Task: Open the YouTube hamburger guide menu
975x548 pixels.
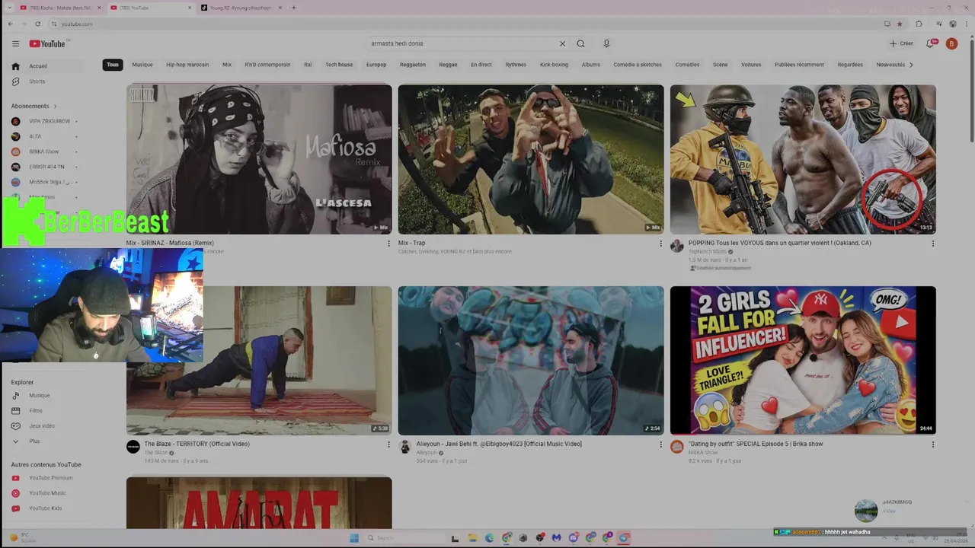Action: point(15,43)
